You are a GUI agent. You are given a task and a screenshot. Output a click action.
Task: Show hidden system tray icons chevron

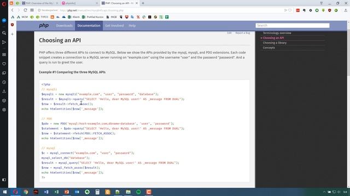(324, 192)
